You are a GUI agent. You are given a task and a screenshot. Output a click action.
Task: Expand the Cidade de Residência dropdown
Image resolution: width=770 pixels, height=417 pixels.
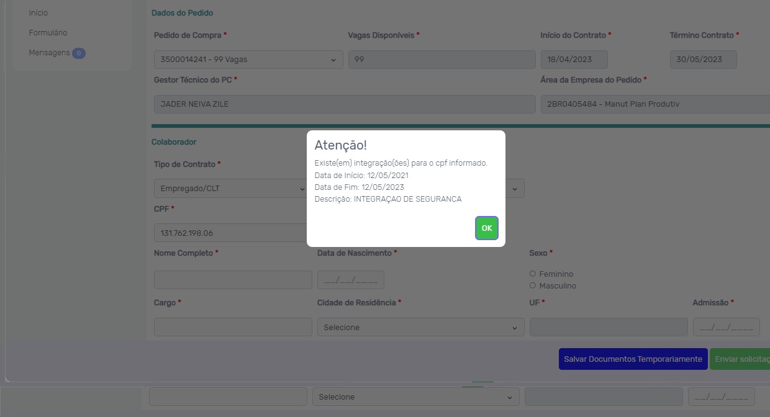(x=420, y=327)
